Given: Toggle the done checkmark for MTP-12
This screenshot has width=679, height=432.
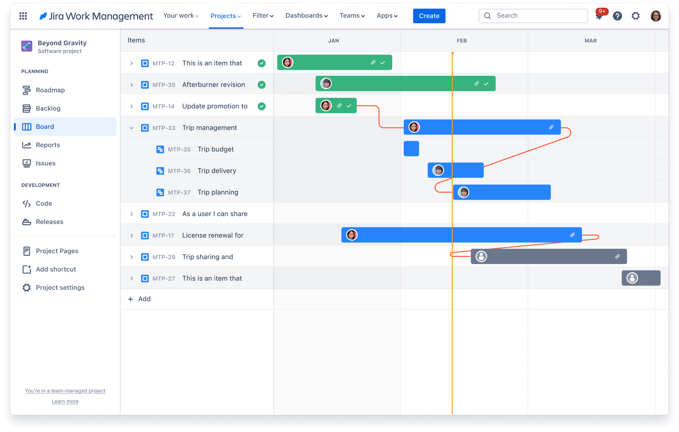Looking at the screenshot, I should (261, 63).
